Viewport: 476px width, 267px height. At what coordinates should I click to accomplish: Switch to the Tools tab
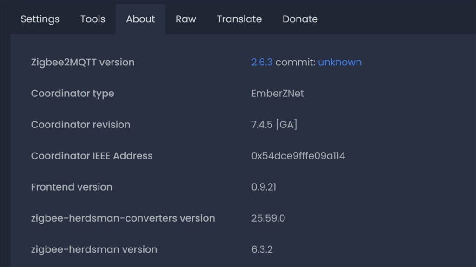coord(93,19)
